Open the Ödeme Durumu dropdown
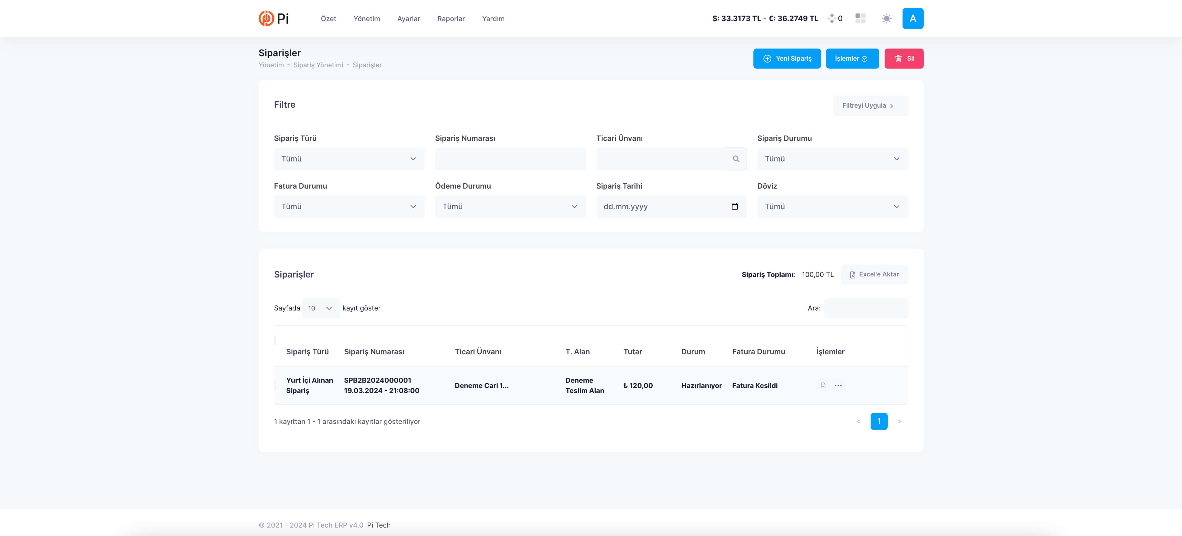The image size is (1182, 536). [510, 206]
